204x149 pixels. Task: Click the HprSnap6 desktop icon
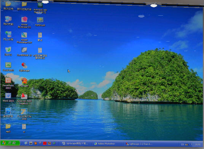[40, 22]
